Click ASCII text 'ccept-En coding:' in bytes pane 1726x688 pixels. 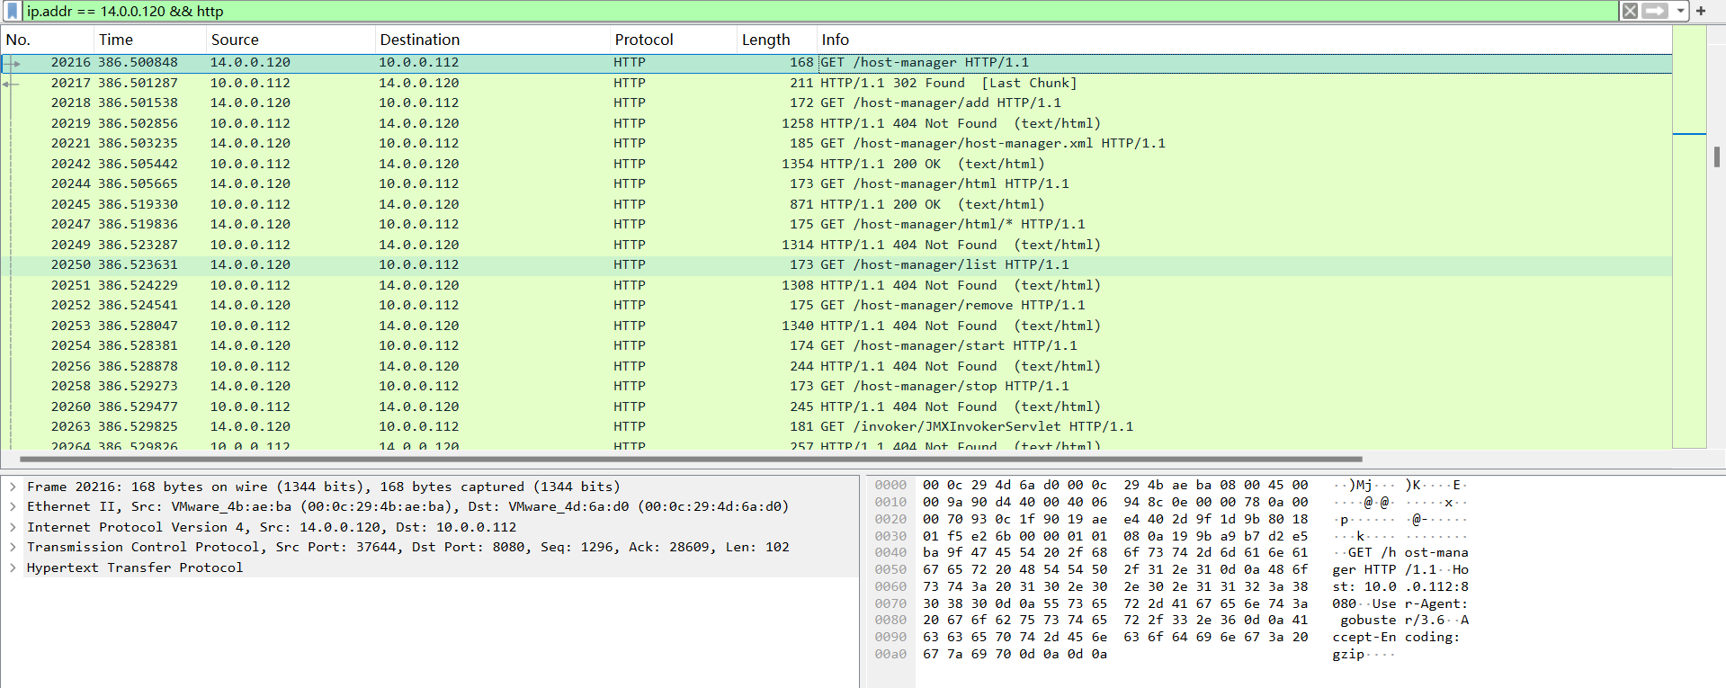click(1396, 637)
